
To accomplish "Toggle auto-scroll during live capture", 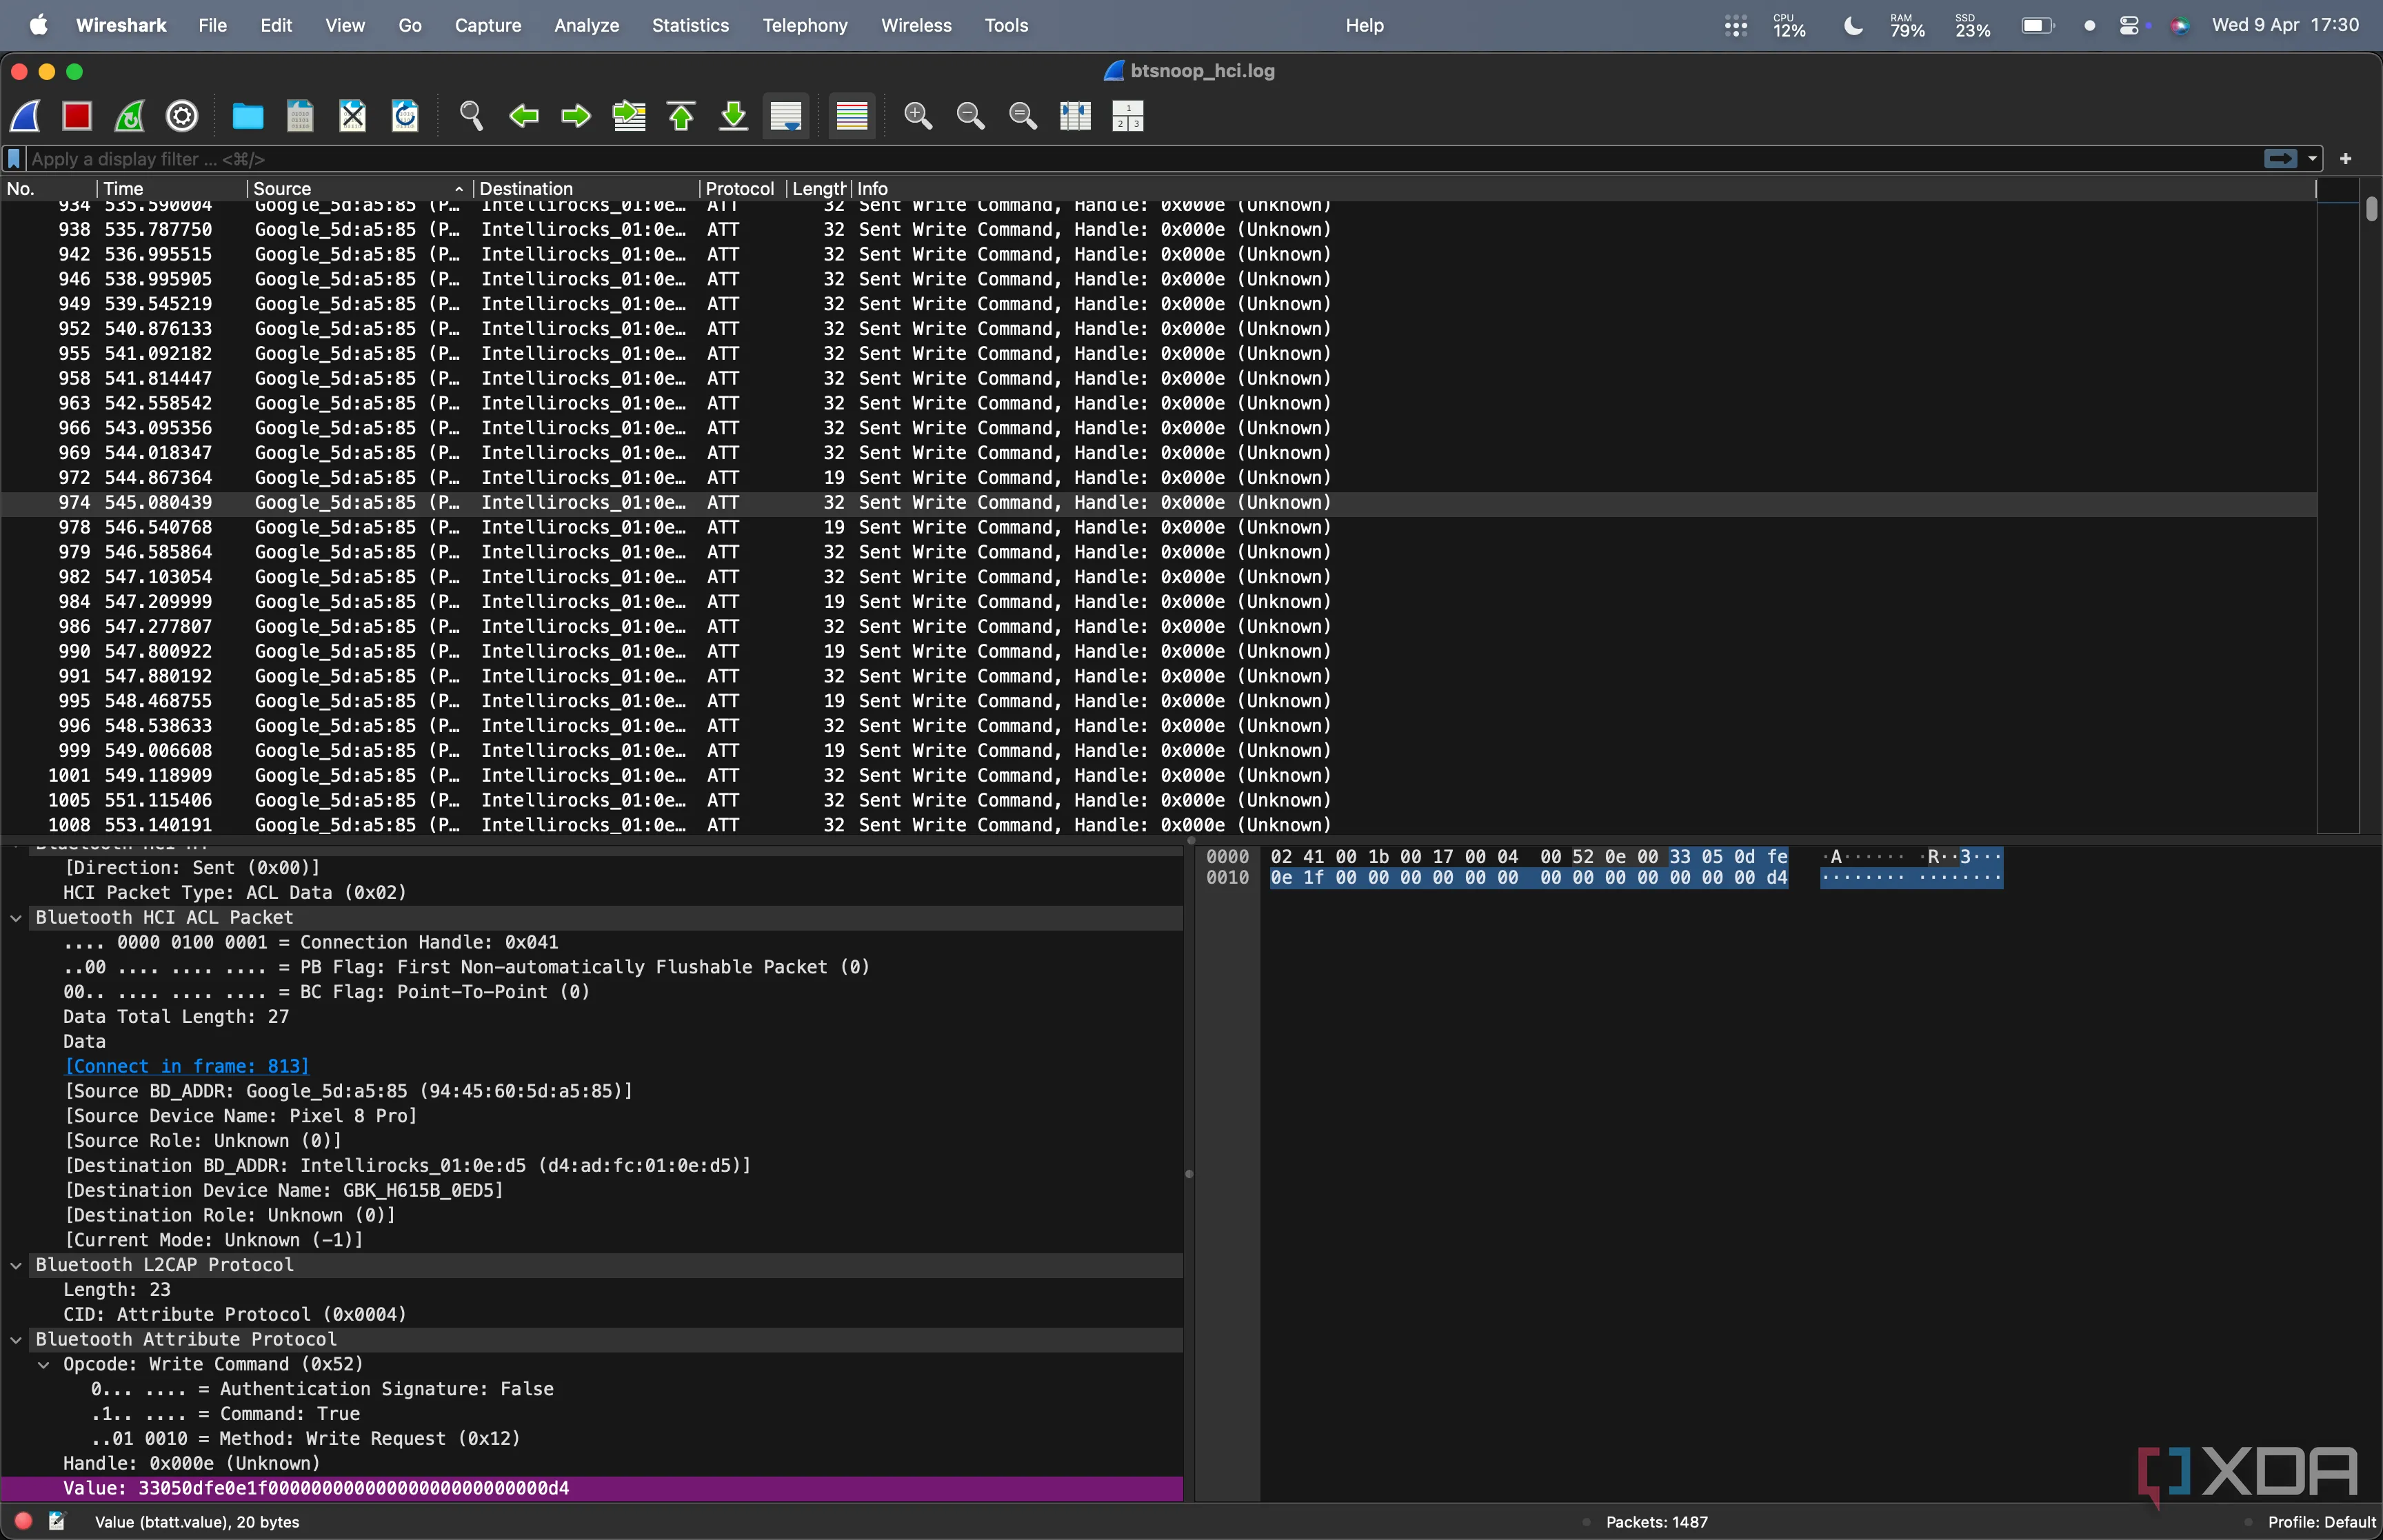I will [786, 116].
